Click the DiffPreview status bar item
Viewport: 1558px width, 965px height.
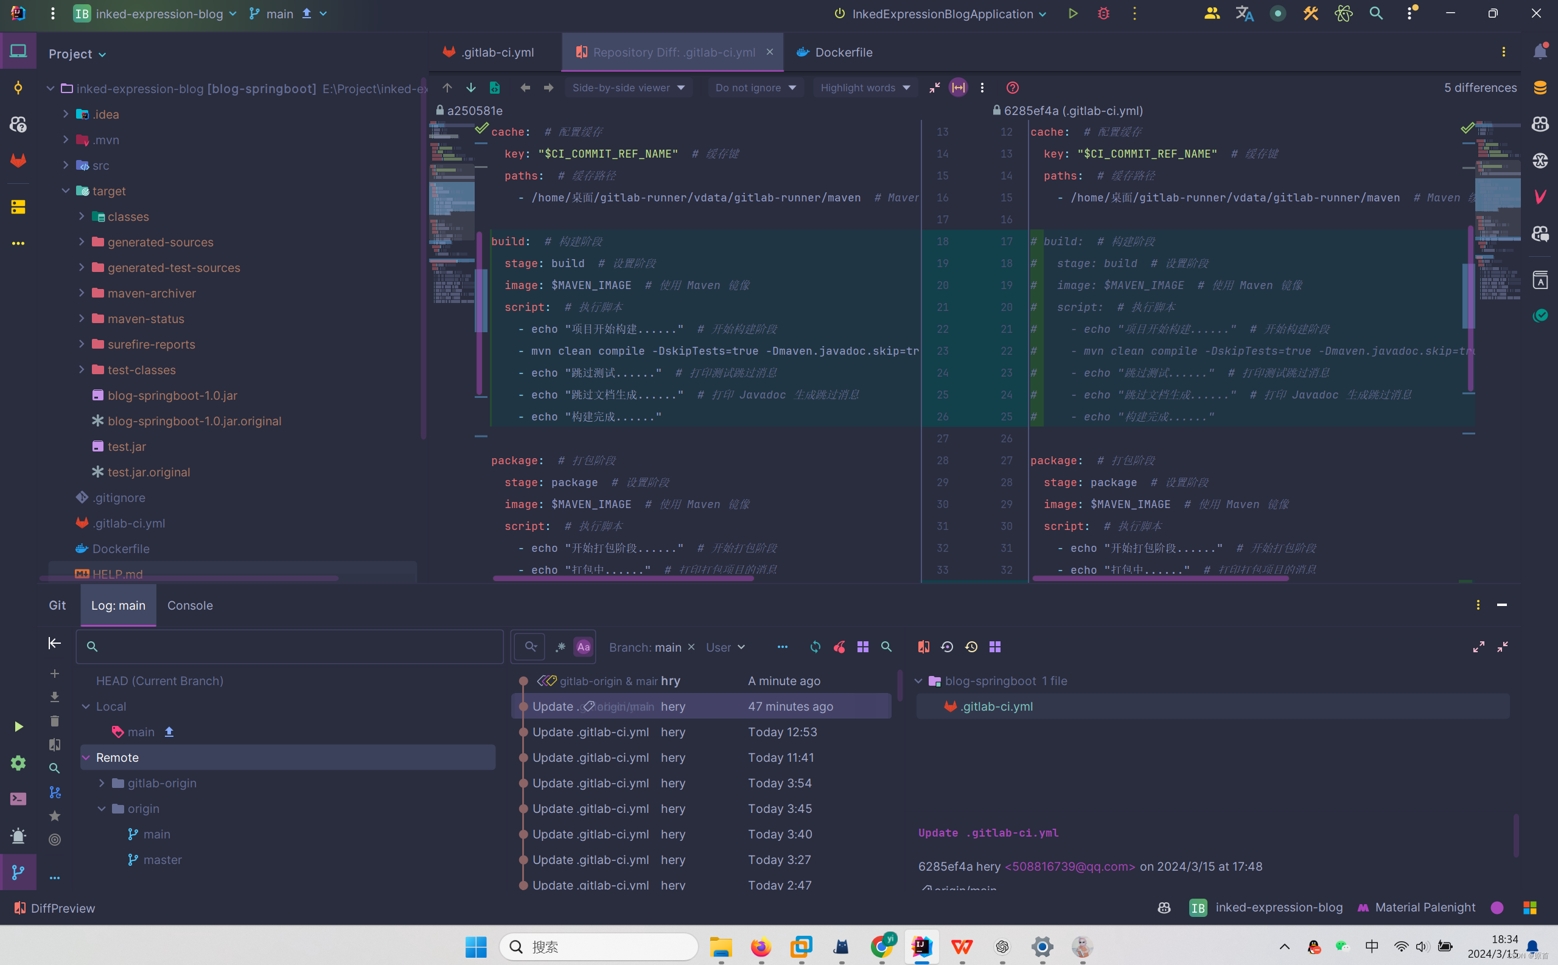coord(54,908)
